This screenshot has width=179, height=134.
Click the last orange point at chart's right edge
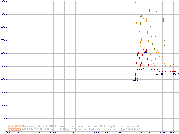176,68
